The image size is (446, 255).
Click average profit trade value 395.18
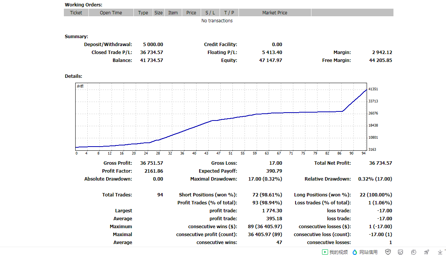pos(274,219)
